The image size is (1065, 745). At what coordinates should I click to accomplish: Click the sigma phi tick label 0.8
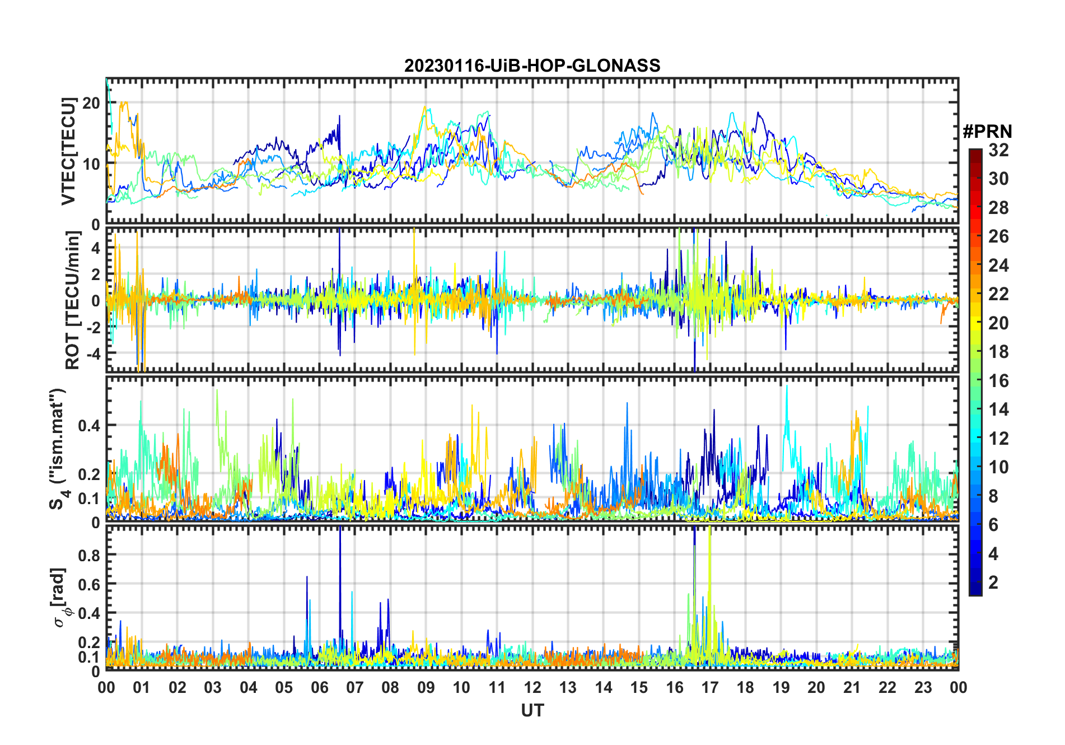point(90,555)
